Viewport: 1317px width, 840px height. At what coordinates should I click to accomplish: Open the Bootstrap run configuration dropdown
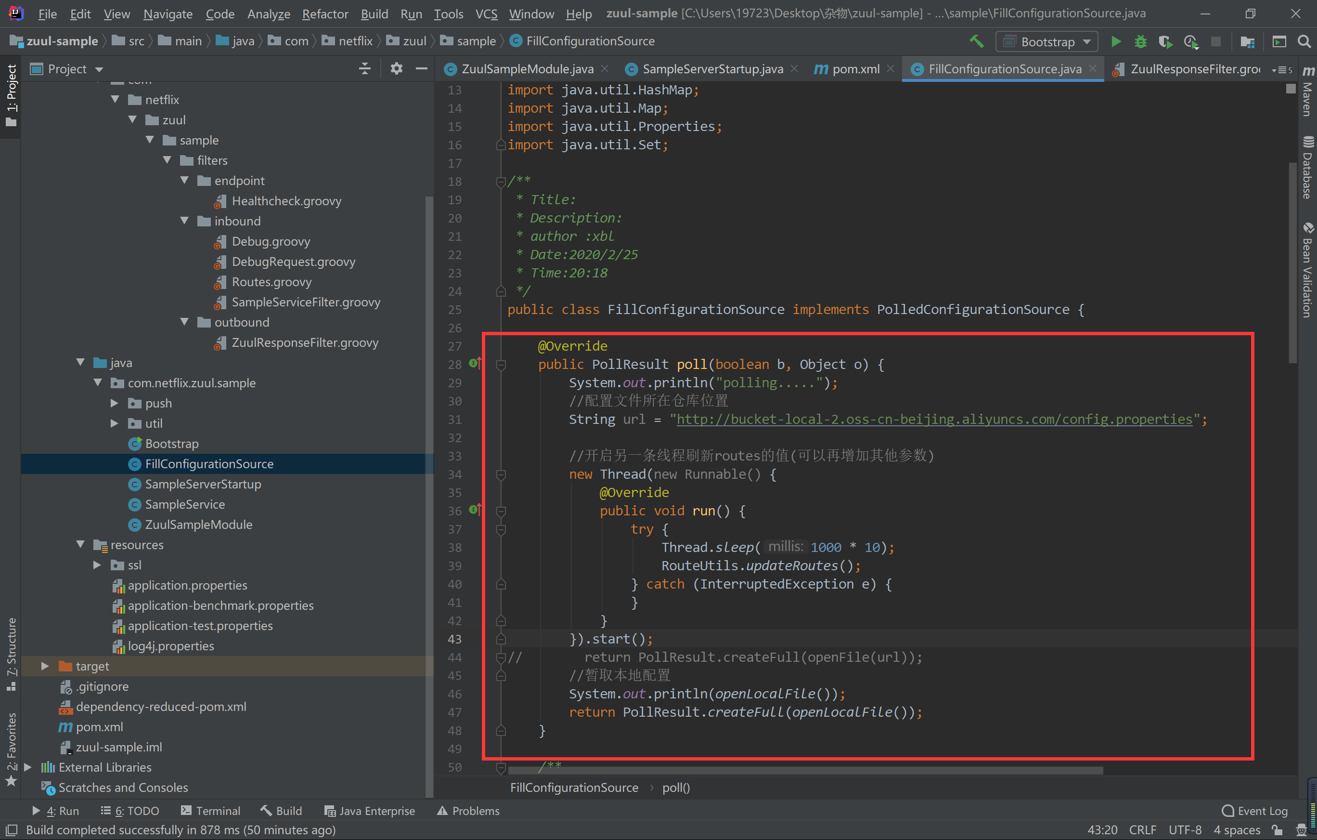click(x=1046, y=41)
